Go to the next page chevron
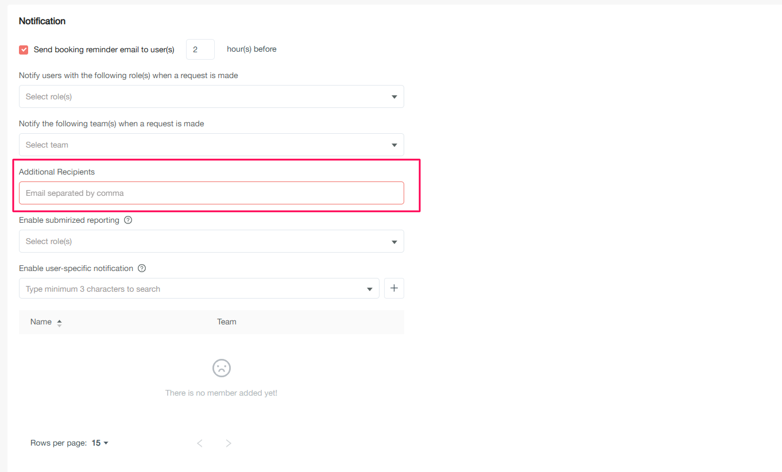The height and width of the screenshot is (472, 782). (228, 443)
